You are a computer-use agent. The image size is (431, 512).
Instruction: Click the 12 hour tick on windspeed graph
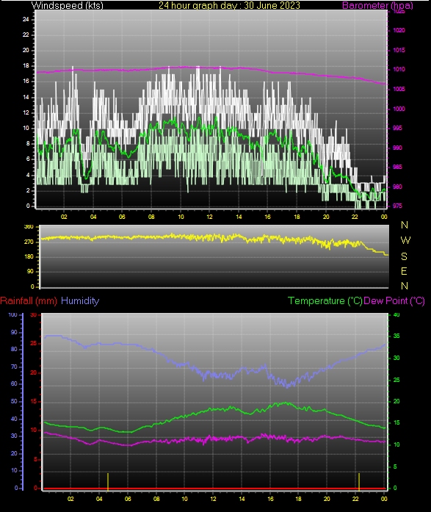pos(209,217)
